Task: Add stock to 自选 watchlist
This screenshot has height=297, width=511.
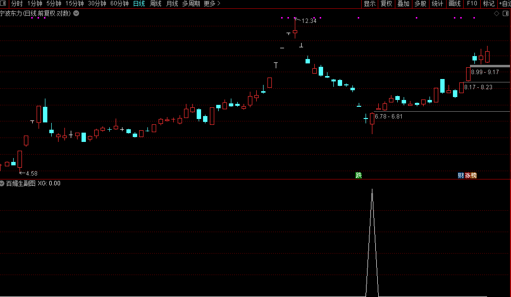Action: point(505,3)
